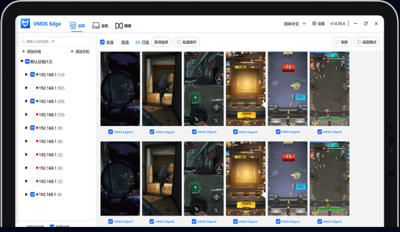400x232 pixels.
Task: Uncheck the box for host 192.168.1 (4)
Action: (32, 194)
